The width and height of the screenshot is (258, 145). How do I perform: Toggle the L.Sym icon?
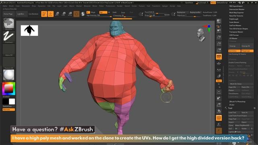219,70
